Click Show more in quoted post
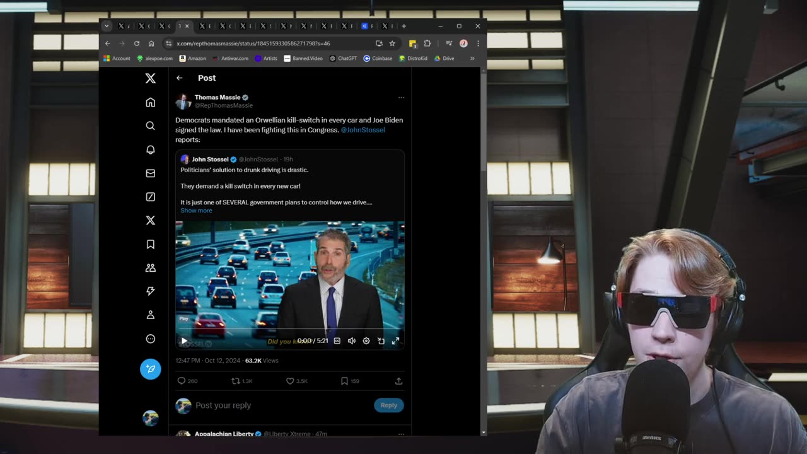Image resolution: width=807 pixels, height=454 pixels. 196,211
